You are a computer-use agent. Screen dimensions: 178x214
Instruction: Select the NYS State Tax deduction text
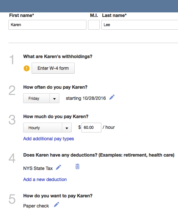(38, 168)
